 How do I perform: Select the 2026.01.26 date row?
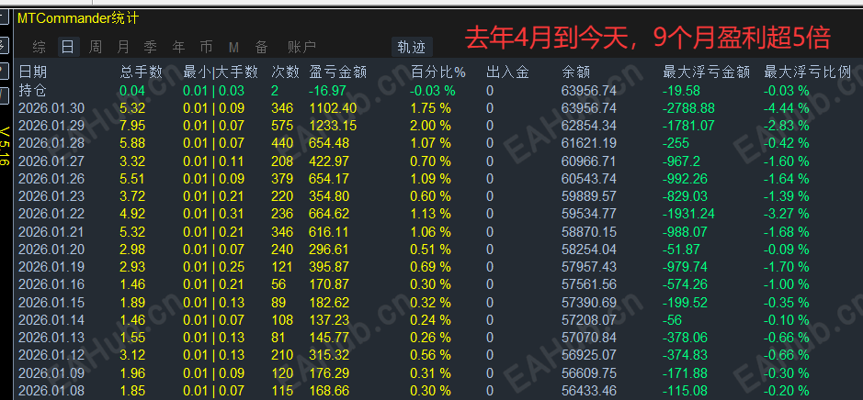click(x=51, y=179)
